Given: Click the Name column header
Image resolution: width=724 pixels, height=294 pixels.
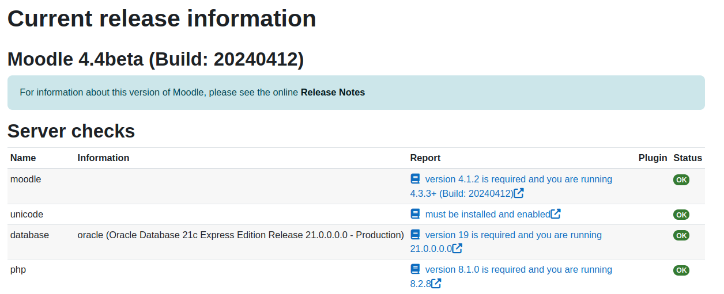Looking at the screenshot, I should (x=23, y=158).
